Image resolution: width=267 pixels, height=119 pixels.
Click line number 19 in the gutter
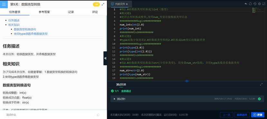pos(114,78)
